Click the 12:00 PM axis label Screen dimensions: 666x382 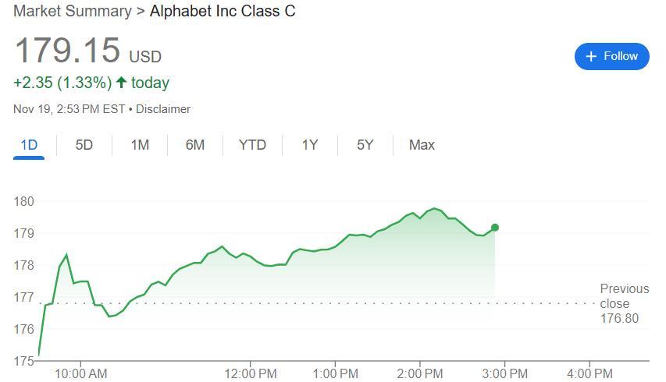pos(251,373)
